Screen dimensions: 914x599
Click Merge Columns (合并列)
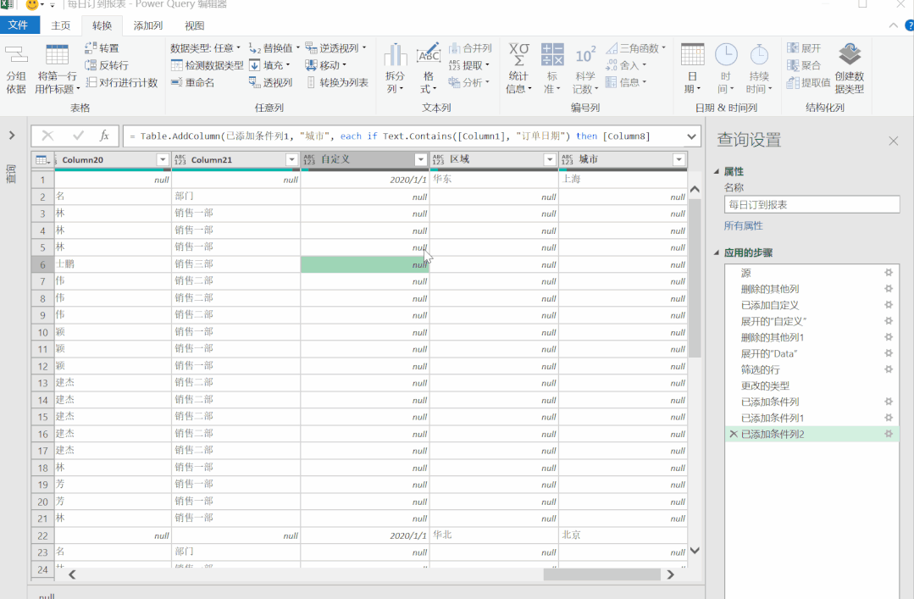pyautogui.click(x=470, y=47)
